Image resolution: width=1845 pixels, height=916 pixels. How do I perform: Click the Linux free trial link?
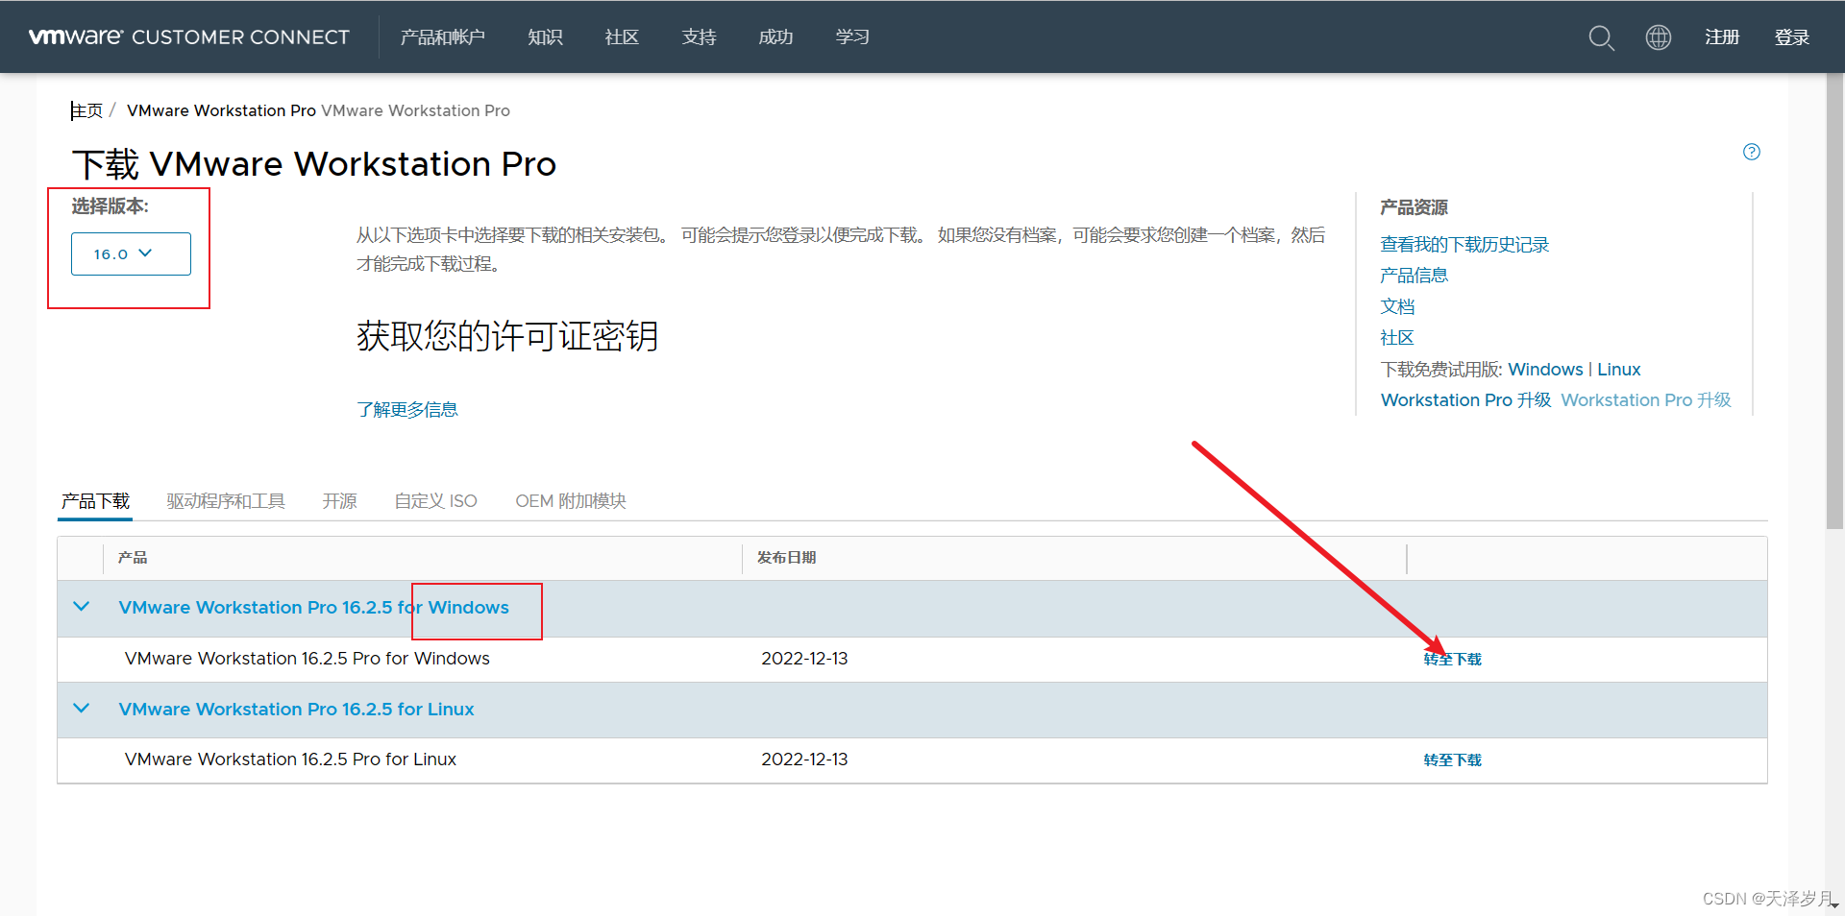click(x=1618, y=370)
